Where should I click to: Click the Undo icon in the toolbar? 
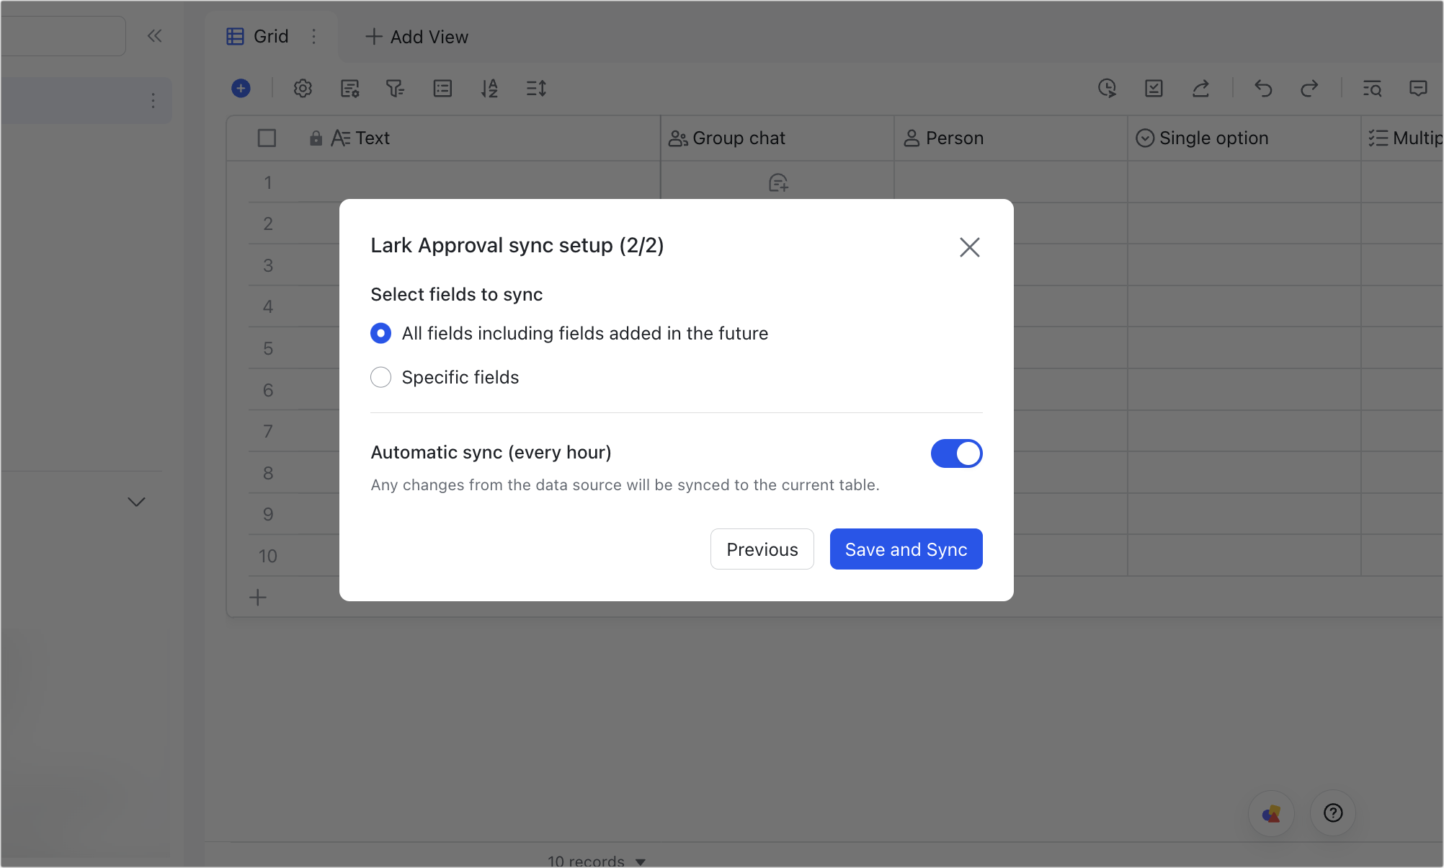(x=1263, y=88)
